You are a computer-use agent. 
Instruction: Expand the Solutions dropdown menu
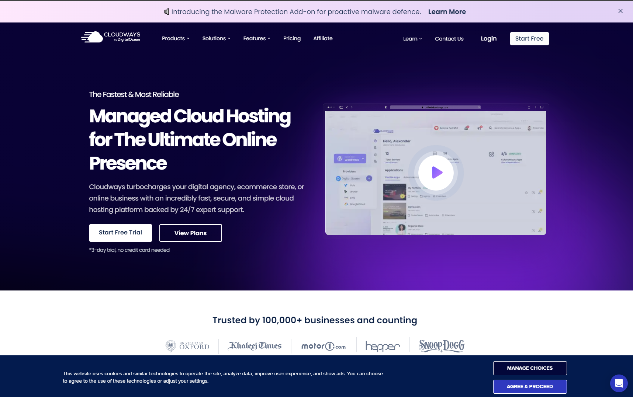[216, 38]
